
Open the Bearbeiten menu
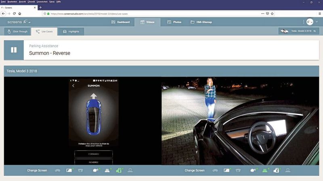[13, 2]
